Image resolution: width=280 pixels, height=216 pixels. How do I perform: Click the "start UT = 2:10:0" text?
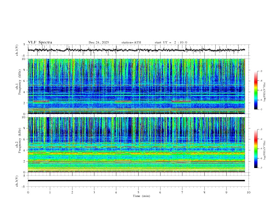171,42
